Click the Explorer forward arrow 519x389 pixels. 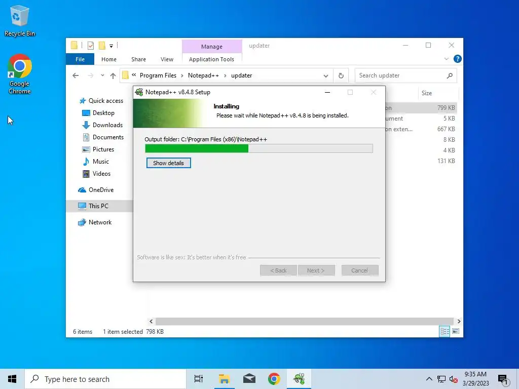click(90, 76)
